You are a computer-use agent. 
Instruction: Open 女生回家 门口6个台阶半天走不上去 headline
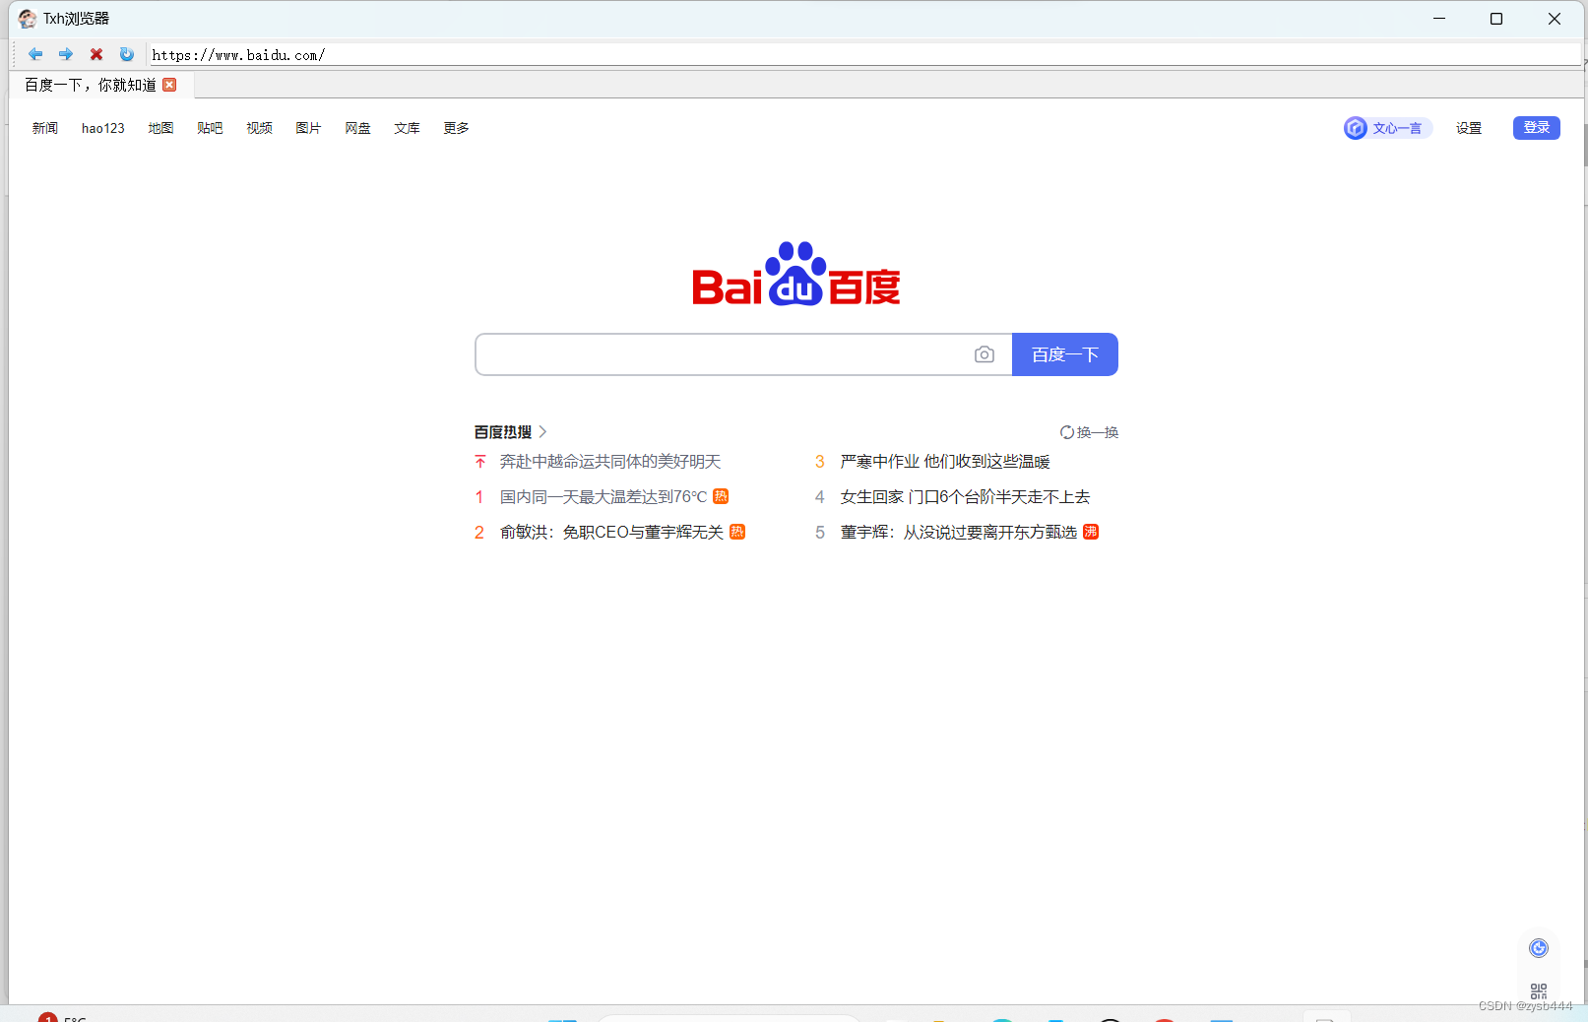[x=965, y=497]
